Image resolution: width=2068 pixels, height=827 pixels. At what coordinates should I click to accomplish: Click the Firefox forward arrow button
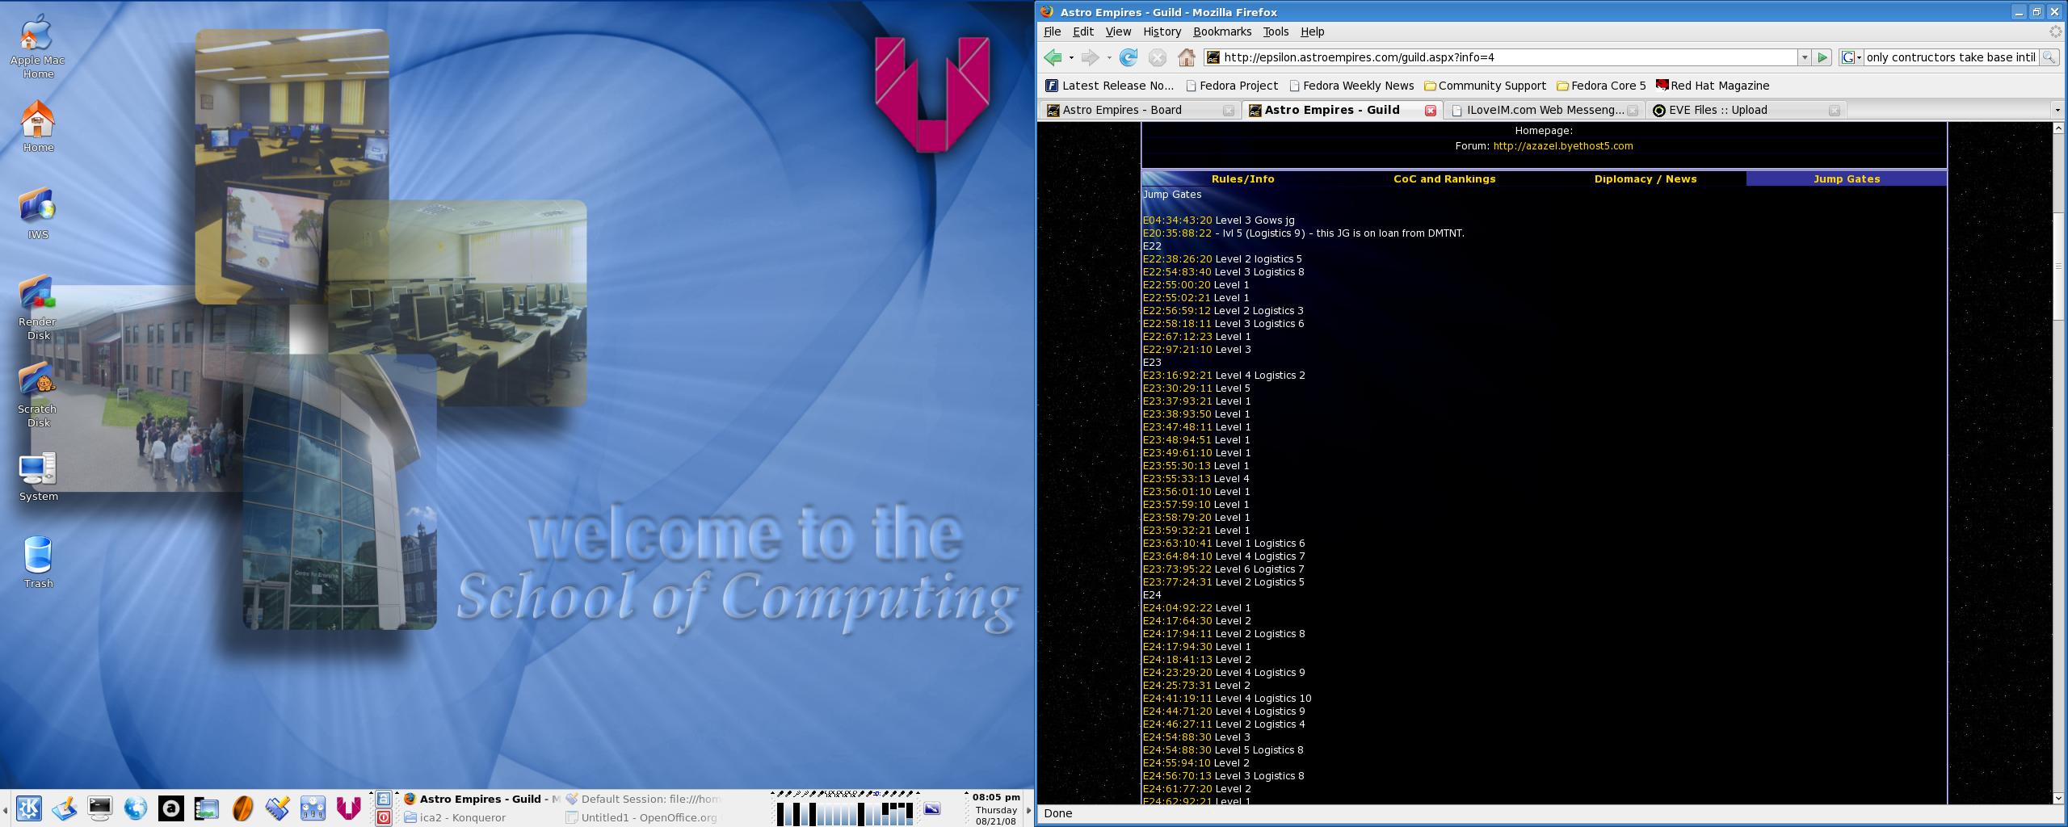point(1090,57)
